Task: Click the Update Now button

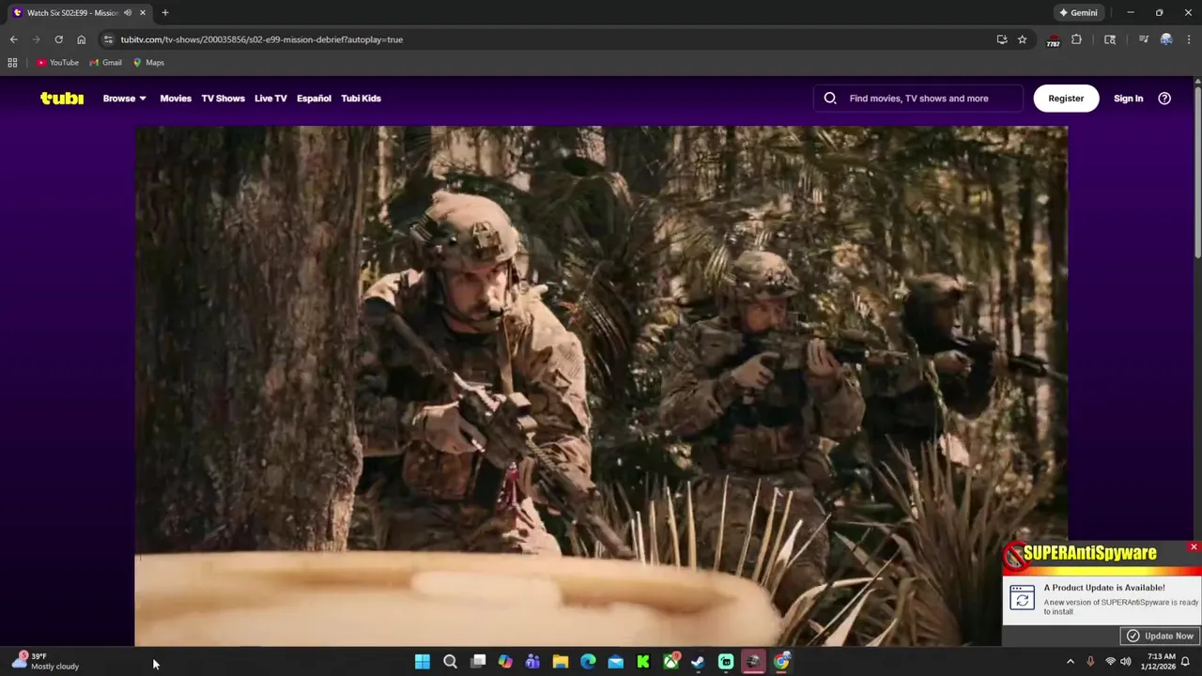Action: (1161, 636)
